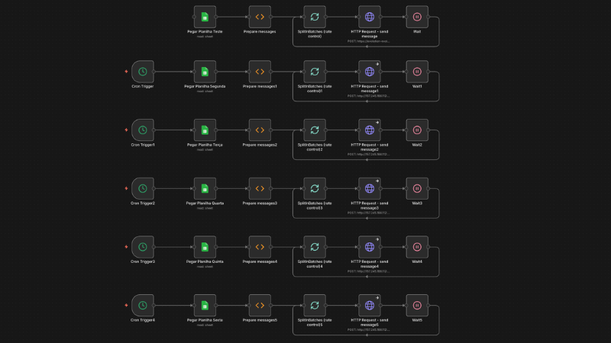Image resolution: width=611 pixels, height=343 pixels.
Task: Select the Wait pause node
Action: (417, 17)
